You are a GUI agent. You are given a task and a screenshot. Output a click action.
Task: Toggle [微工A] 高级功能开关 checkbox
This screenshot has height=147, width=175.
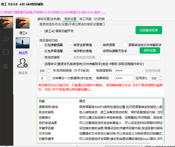pyautogui.click(x=41, y=31)
